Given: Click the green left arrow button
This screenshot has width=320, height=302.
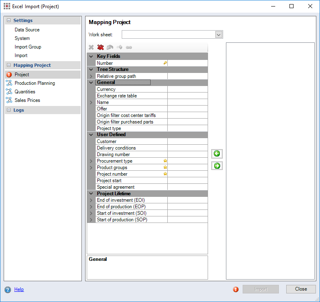Looking at the screenshot, I should (x=217, y=154).
